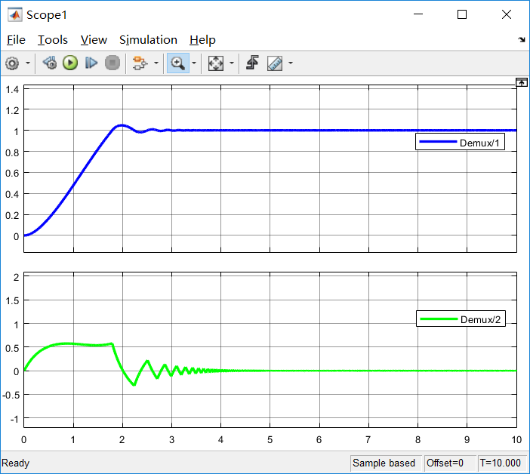Click the Sample based status indicator
Viewport: 530px width, 474px height.
pyautogui.click(x=384, y=463)
